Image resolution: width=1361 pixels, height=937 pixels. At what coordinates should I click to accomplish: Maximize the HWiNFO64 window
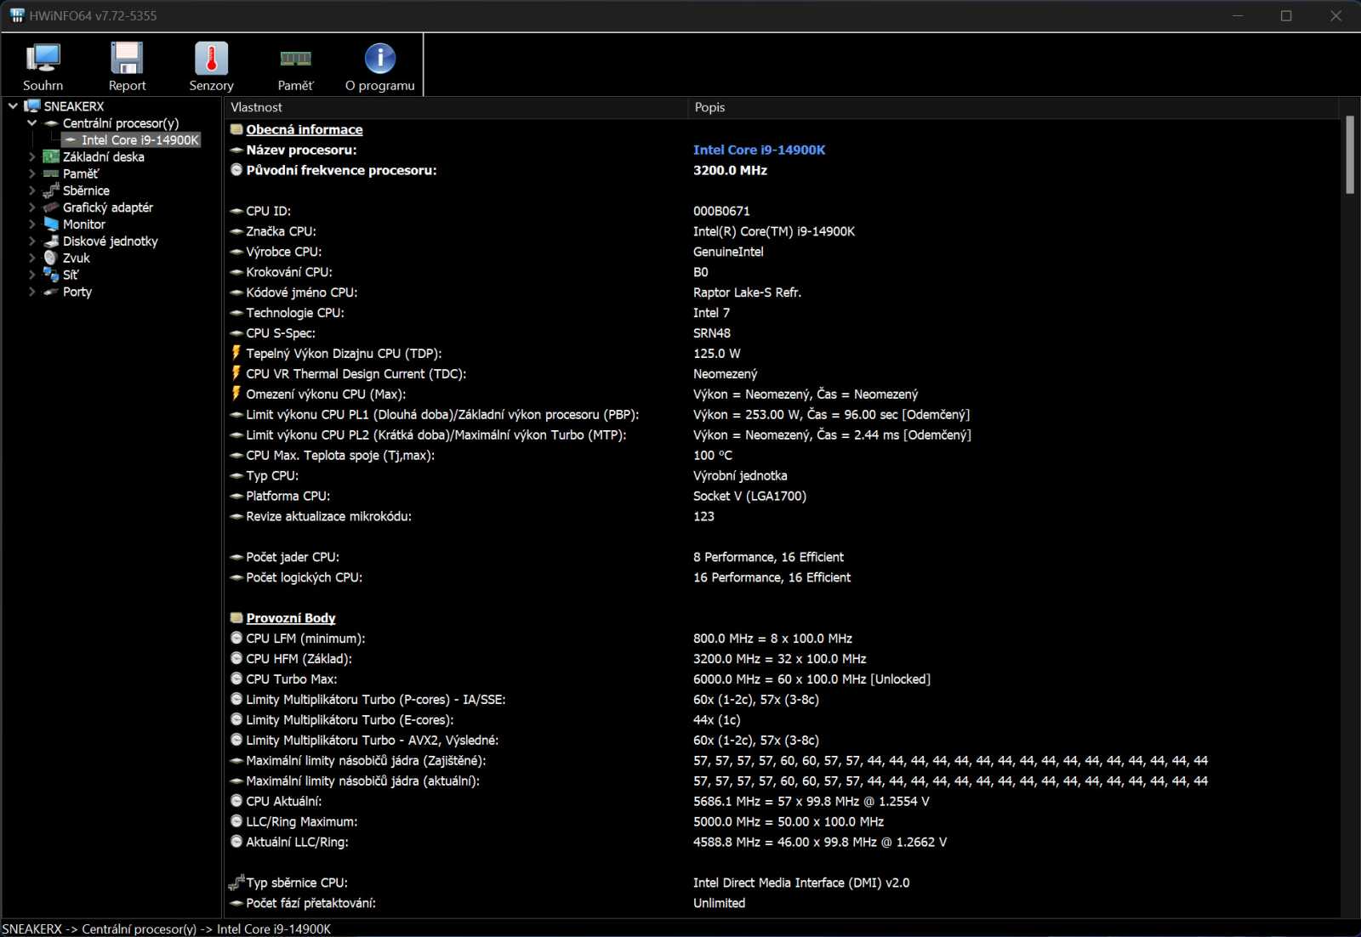[1286, 15]
